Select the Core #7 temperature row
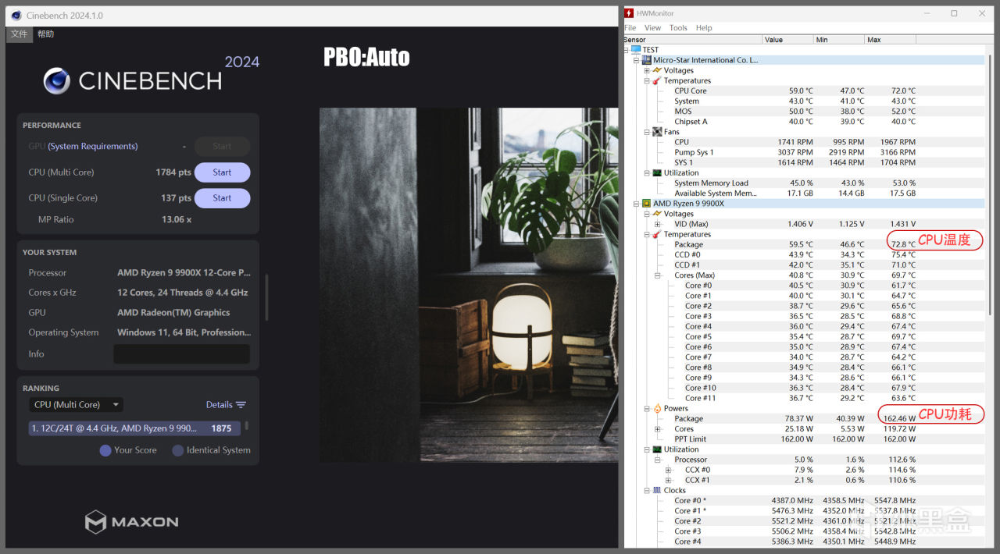 [804, 357]
